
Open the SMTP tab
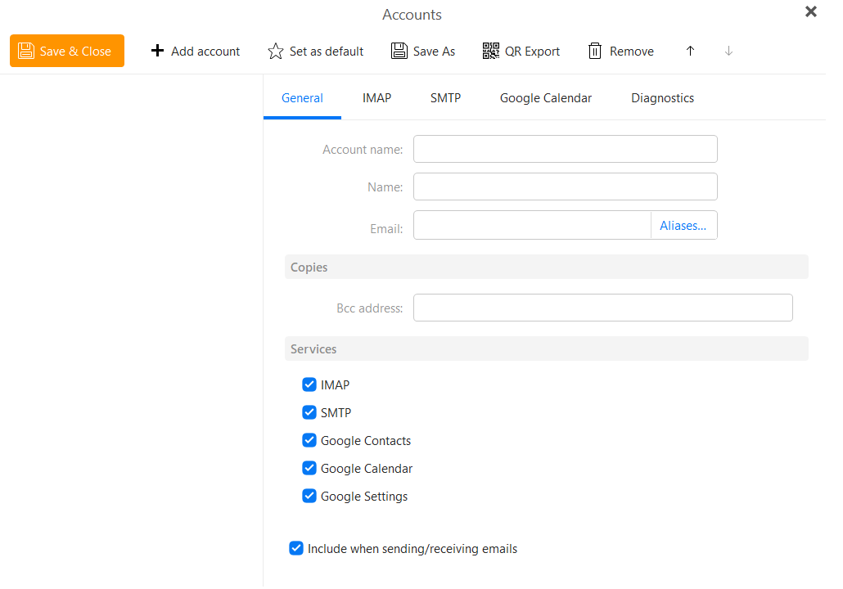pos(445,98)
